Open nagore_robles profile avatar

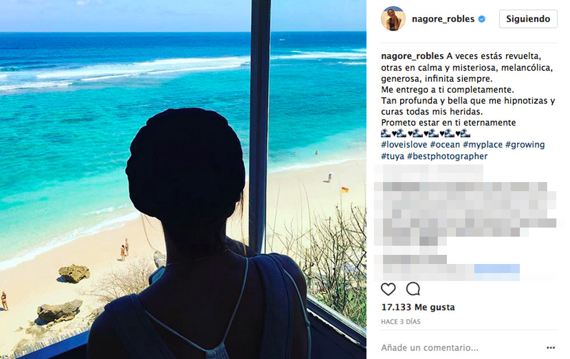click(393, 19)
